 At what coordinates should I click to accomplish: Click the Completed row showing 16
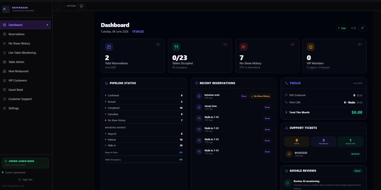click(x=144, y=108)
